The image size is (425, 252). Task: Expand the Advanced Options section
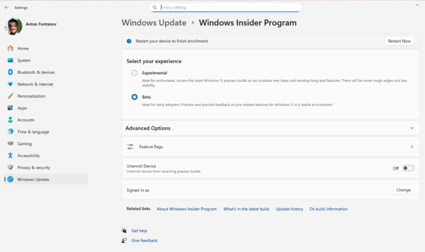click(x=411, y=127)
